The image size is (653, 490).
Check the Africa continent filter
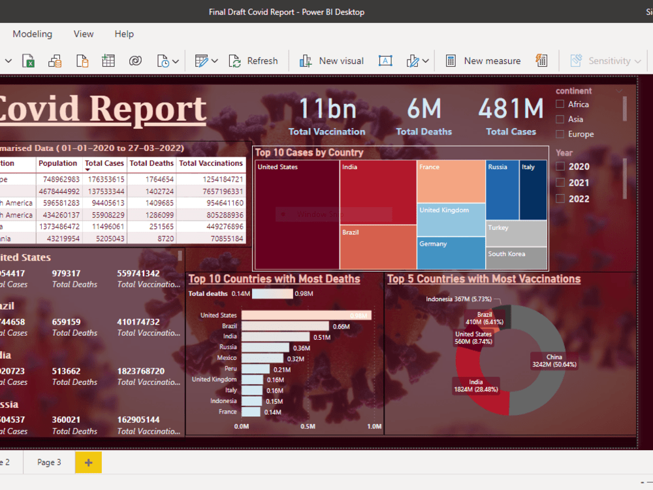tap(559, 104)
